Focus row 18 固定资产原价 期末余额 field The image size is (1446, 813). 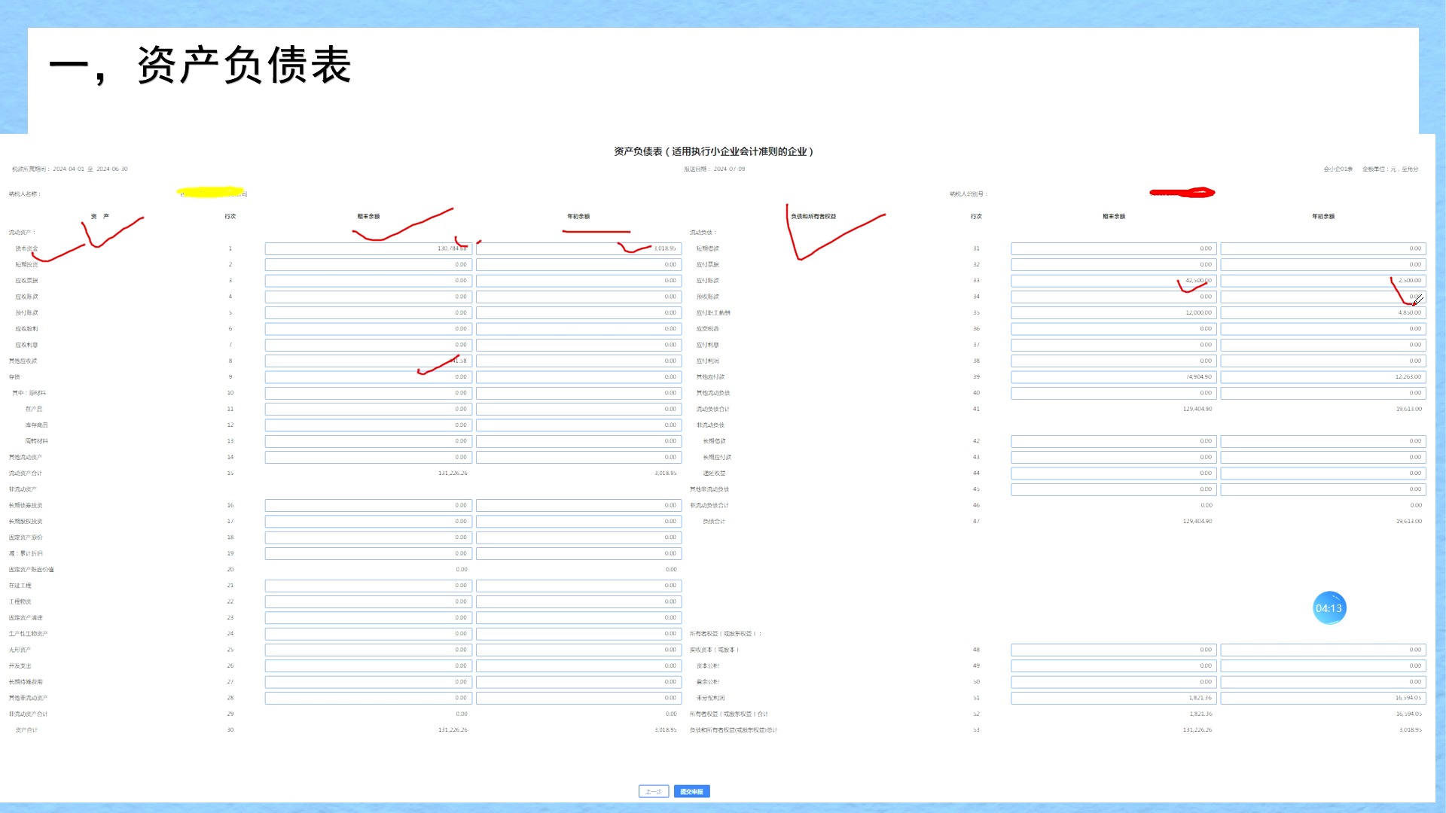pos(368,537)
